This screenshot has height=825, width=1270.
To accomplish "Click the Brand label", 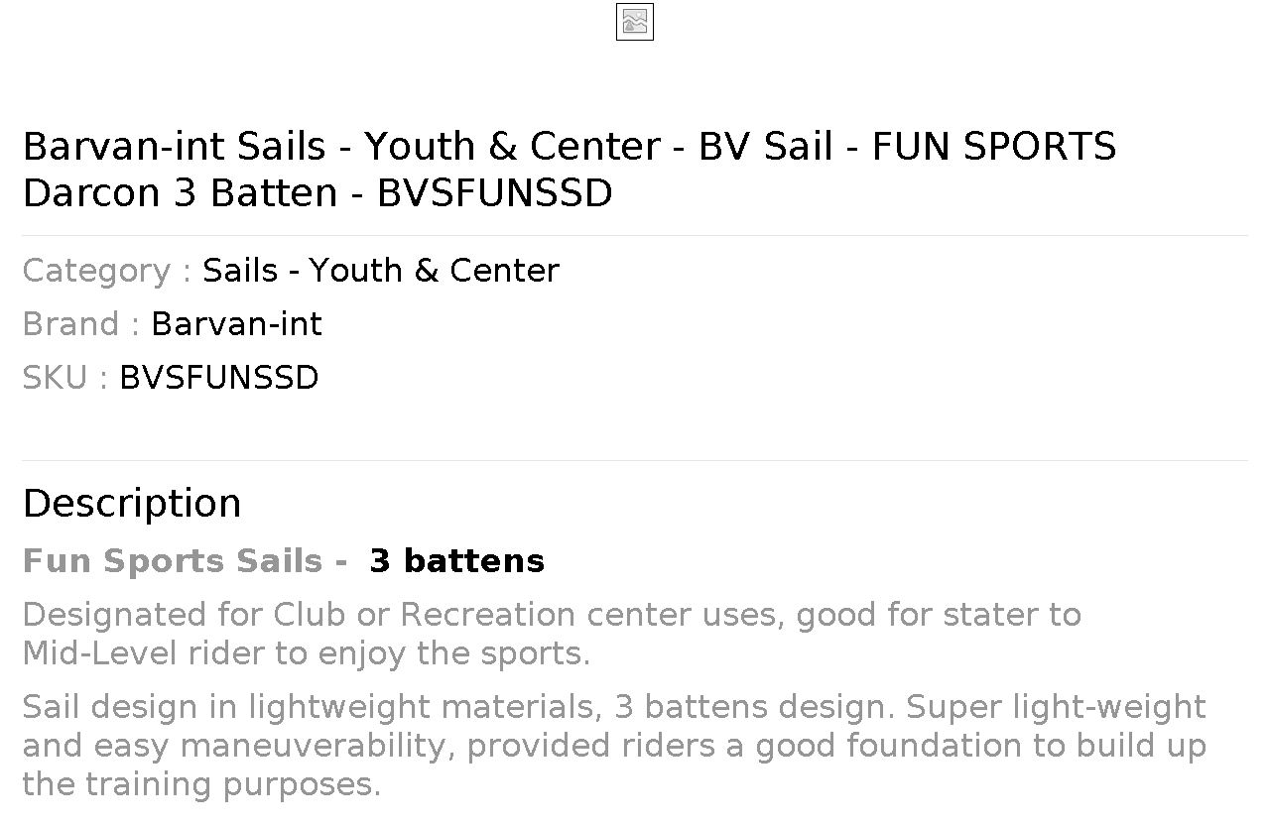I will coord(81,324).
